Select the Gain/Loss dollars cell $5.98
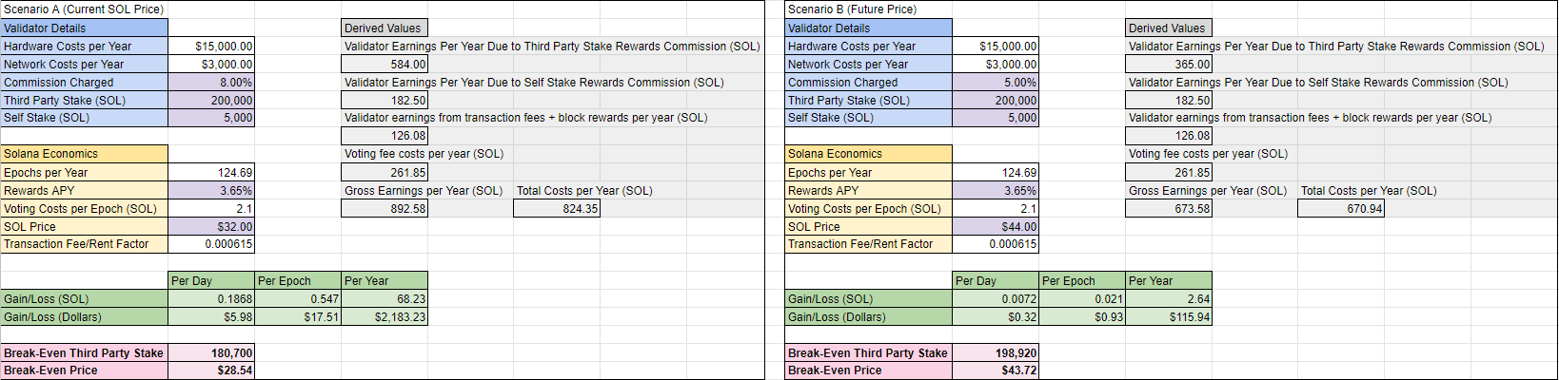Viewport: 1559px width, 380px height. [x=211, y=317]
